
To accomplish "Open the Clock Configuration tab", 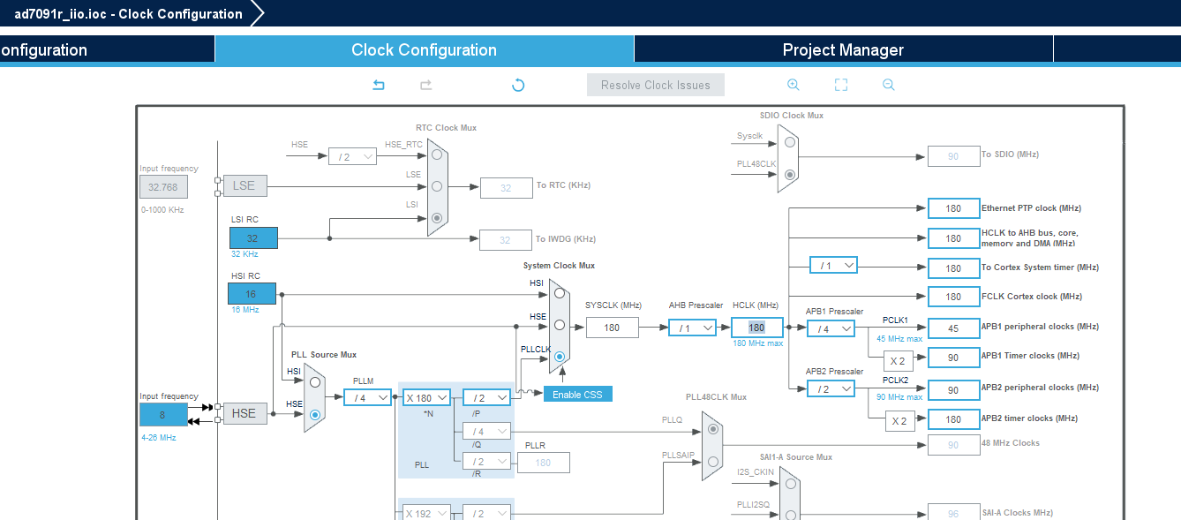I will tap(424, 49).
